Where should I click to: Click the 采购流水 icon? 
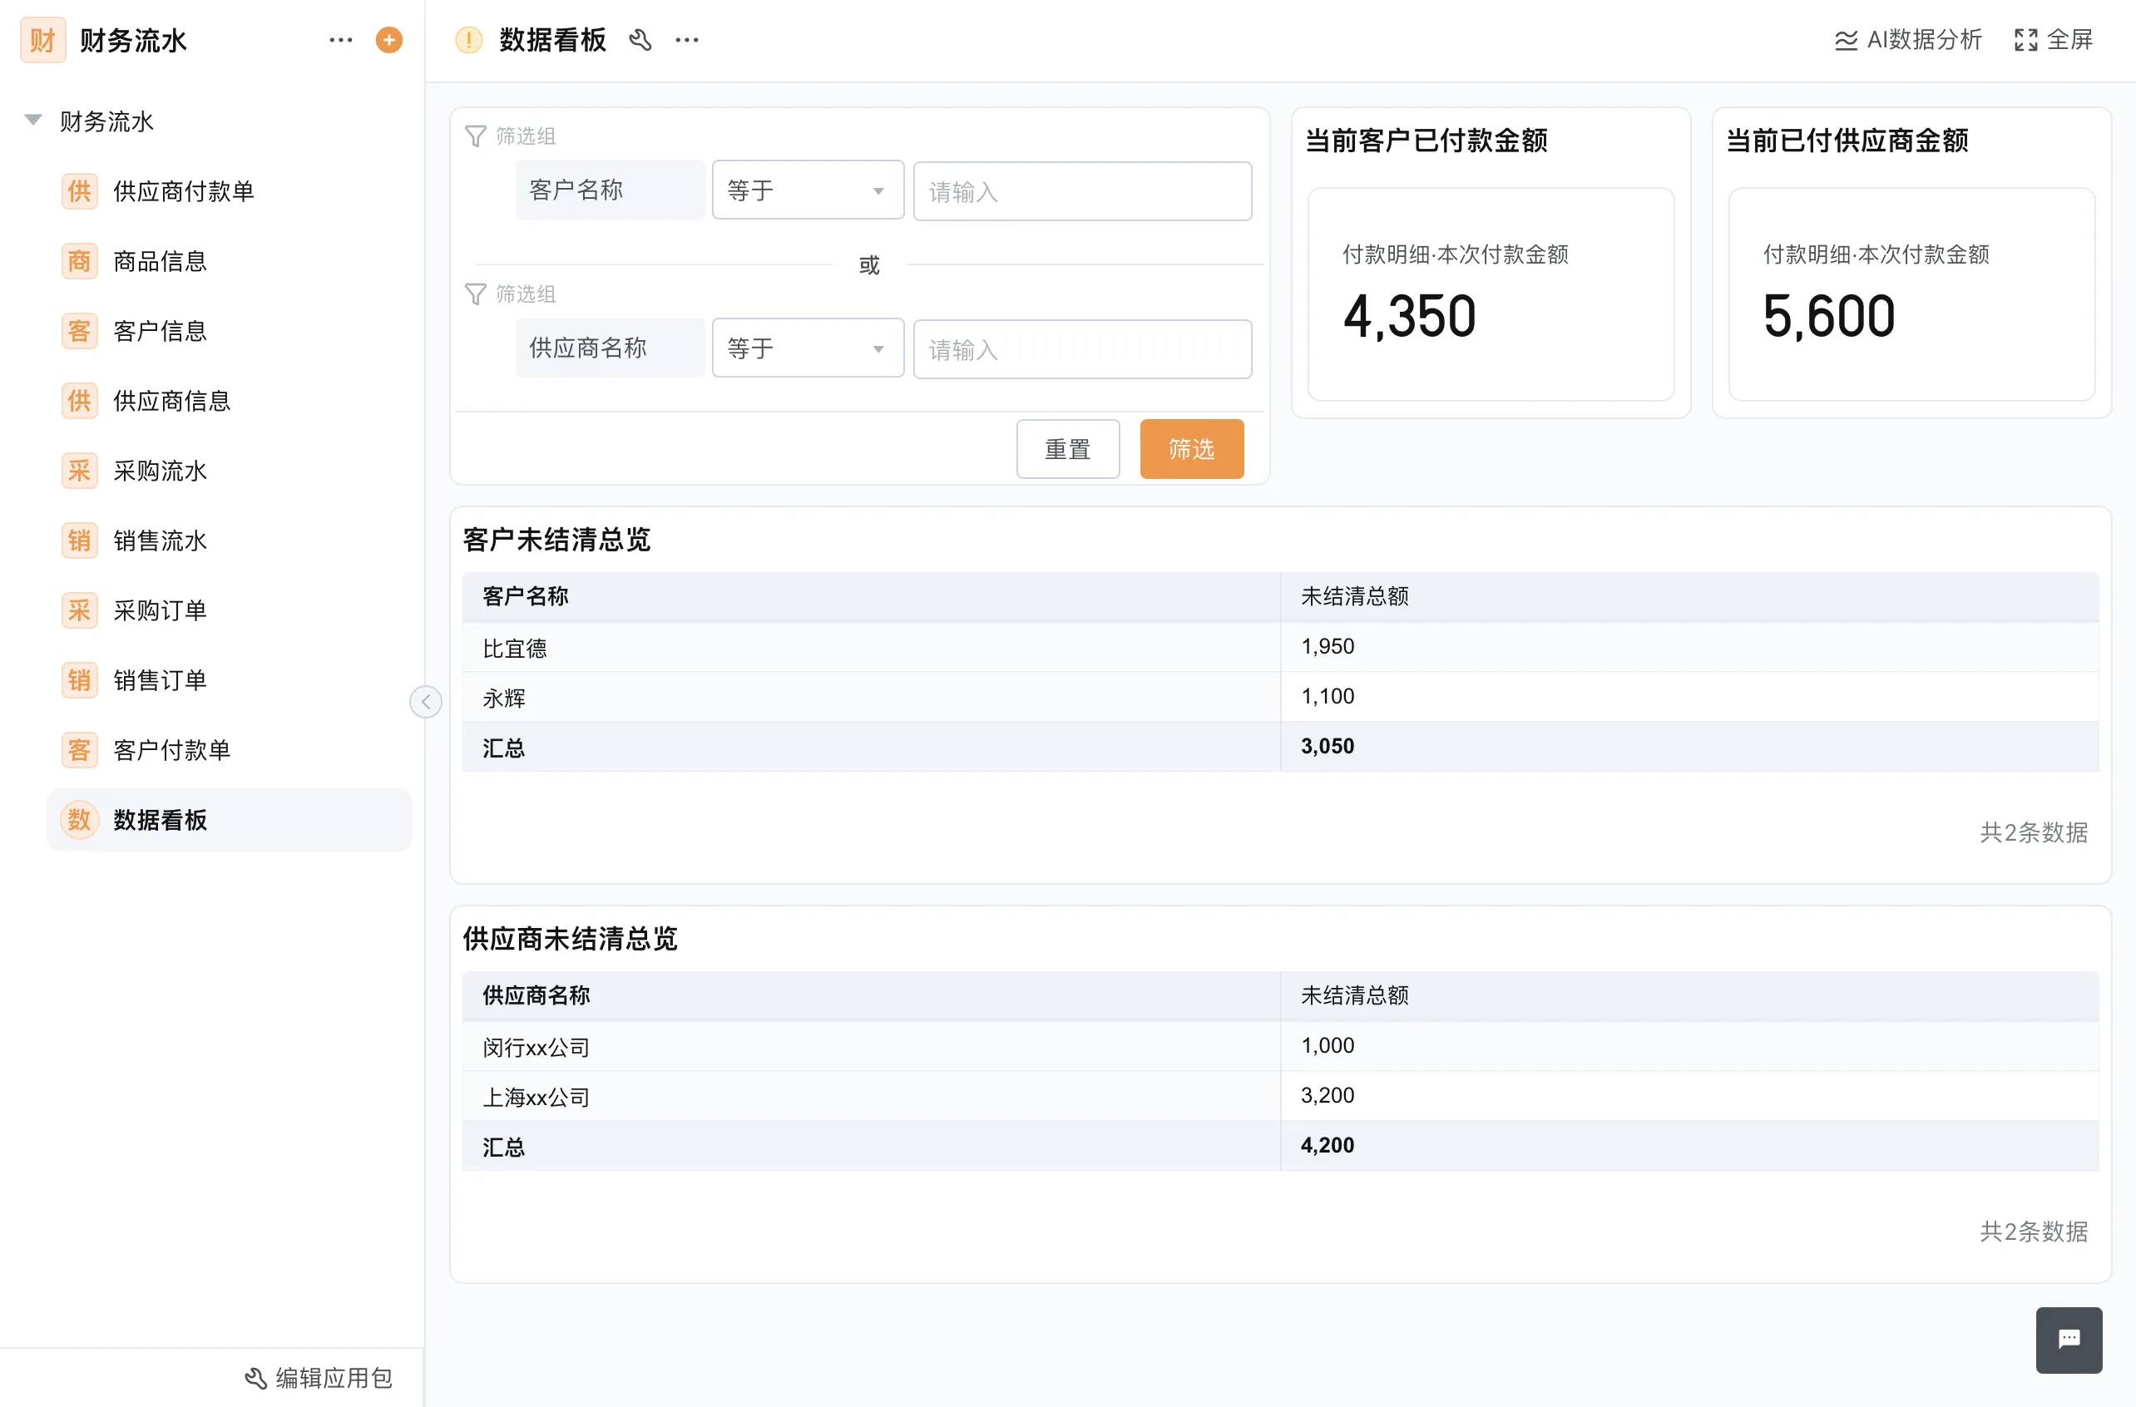79,470
